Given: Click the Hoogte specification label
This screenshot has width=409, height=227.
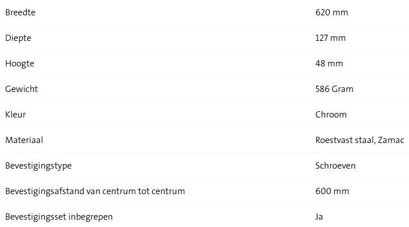Looking at the screenshot, I should pos(20,64).
